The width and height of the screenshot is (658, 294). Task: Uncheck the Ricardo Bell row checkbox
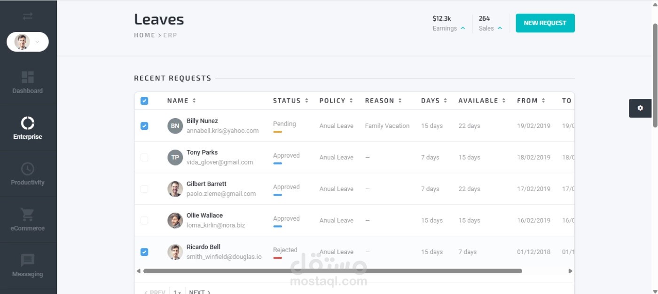[x=144, y=252]
